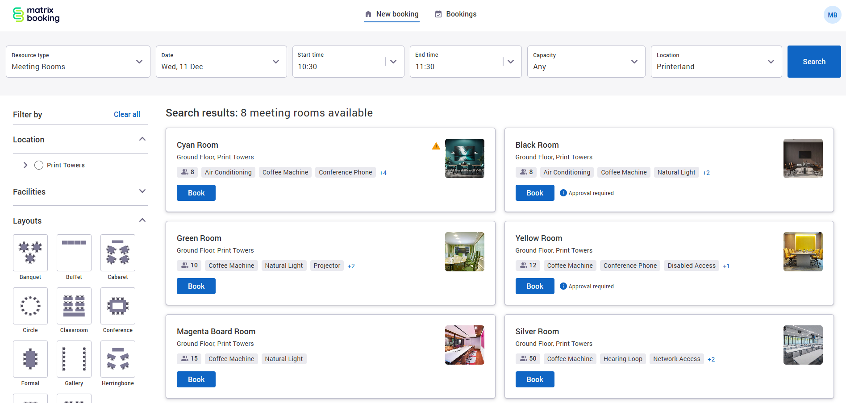Image resolution: width=846 pixels, height=403 pixels.
Task: Book the Yellow Room
Action: 535,286
